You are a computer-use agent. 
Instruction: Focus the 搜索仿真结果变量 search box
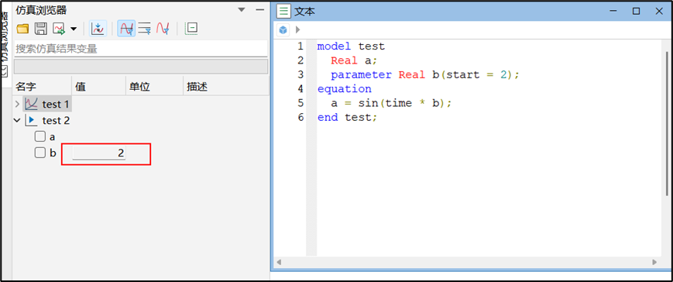tap(140, 49)
